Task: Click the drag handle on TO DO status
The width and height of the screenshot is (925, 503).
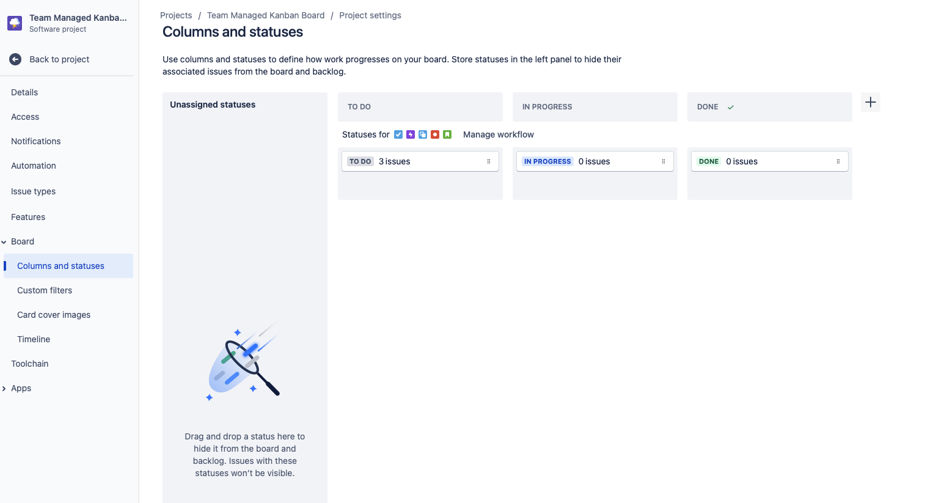Action: [489, 161]
